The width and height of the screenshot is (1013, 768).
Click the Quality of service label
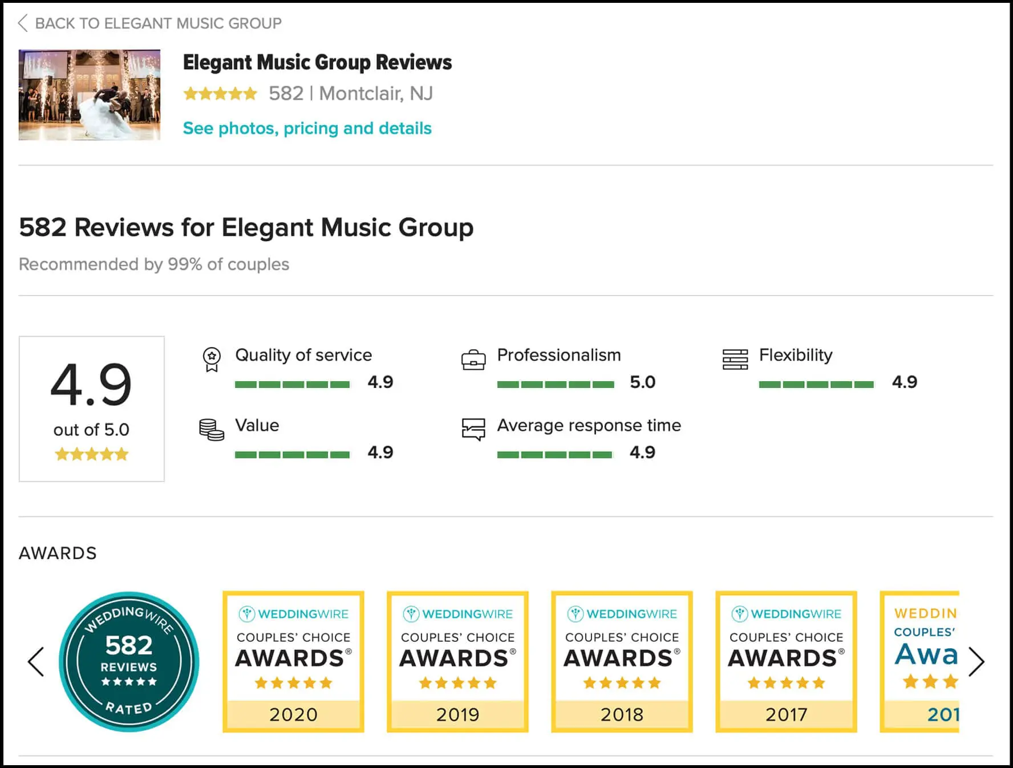click(x=303, y=355)
